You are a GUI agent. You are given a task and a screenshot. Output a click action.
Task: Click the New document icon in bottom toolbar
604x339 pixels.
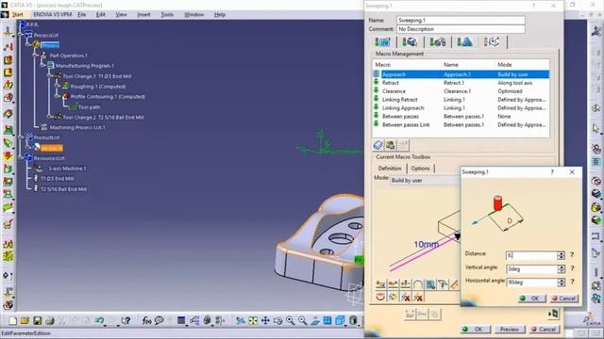pos(12,320)
